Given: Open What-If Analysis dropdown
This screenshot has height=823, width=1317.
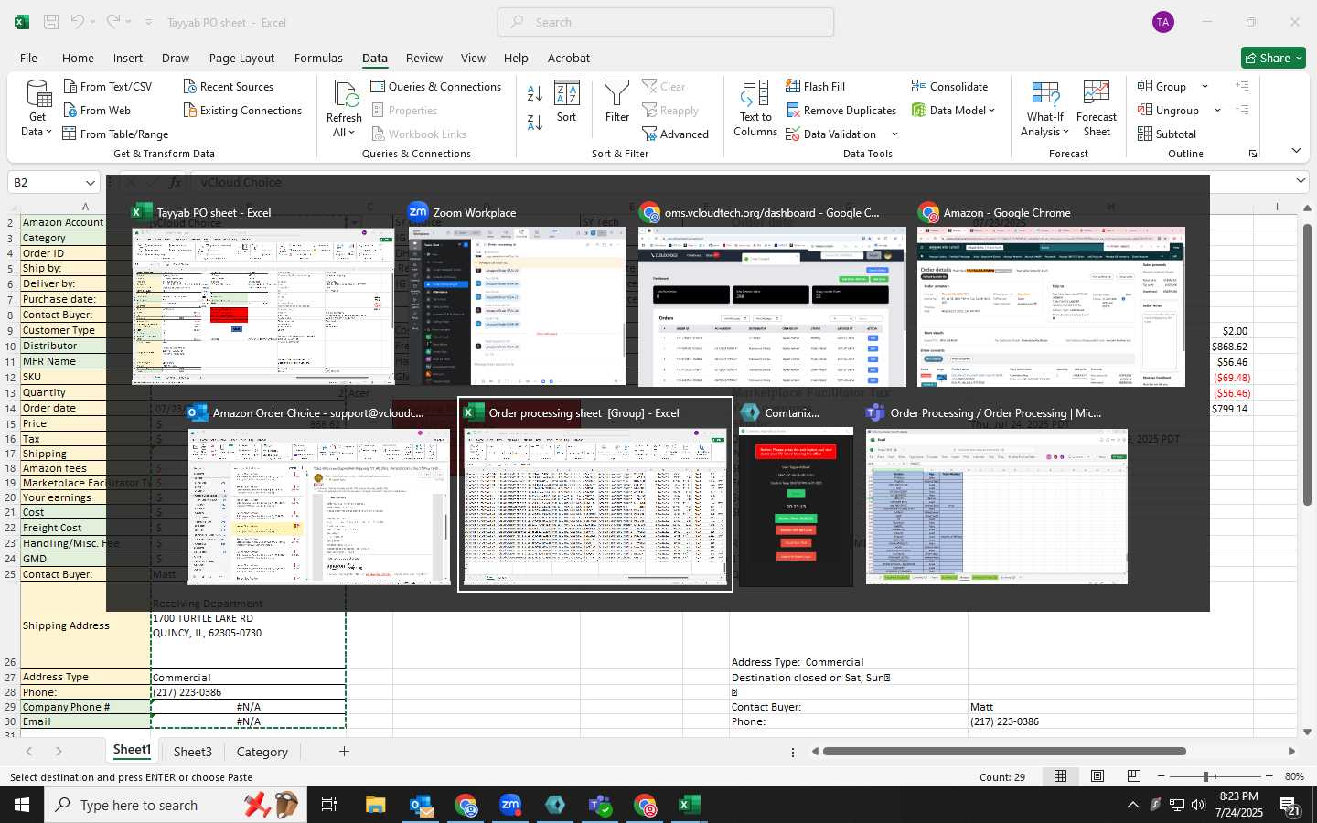Looking at the screenshot, I should [1045, 108].
